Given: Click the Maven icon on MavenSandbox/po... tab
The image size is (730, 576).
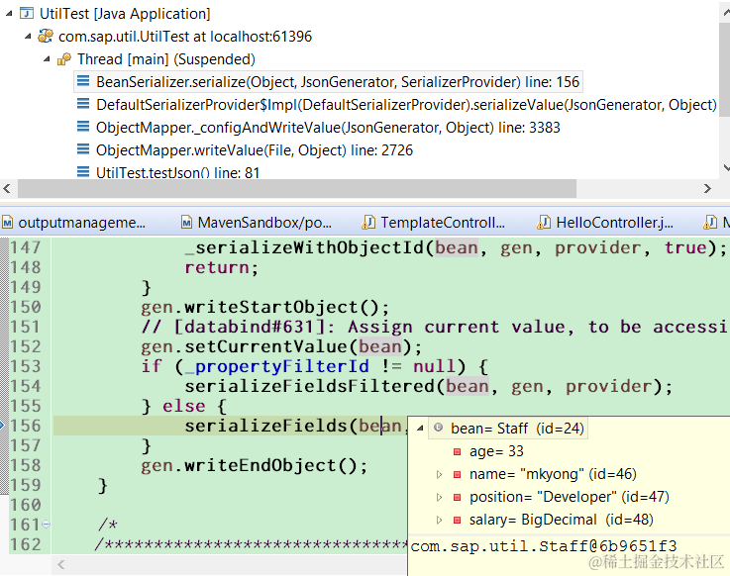Looking at the screenshot, I should click(x=186, y=223).
